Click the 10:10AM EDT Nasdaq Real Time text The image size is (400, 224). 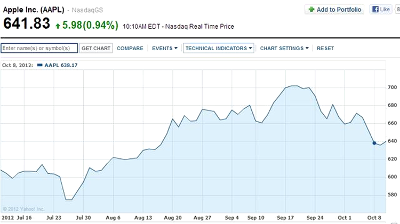[x=178, y=27]
